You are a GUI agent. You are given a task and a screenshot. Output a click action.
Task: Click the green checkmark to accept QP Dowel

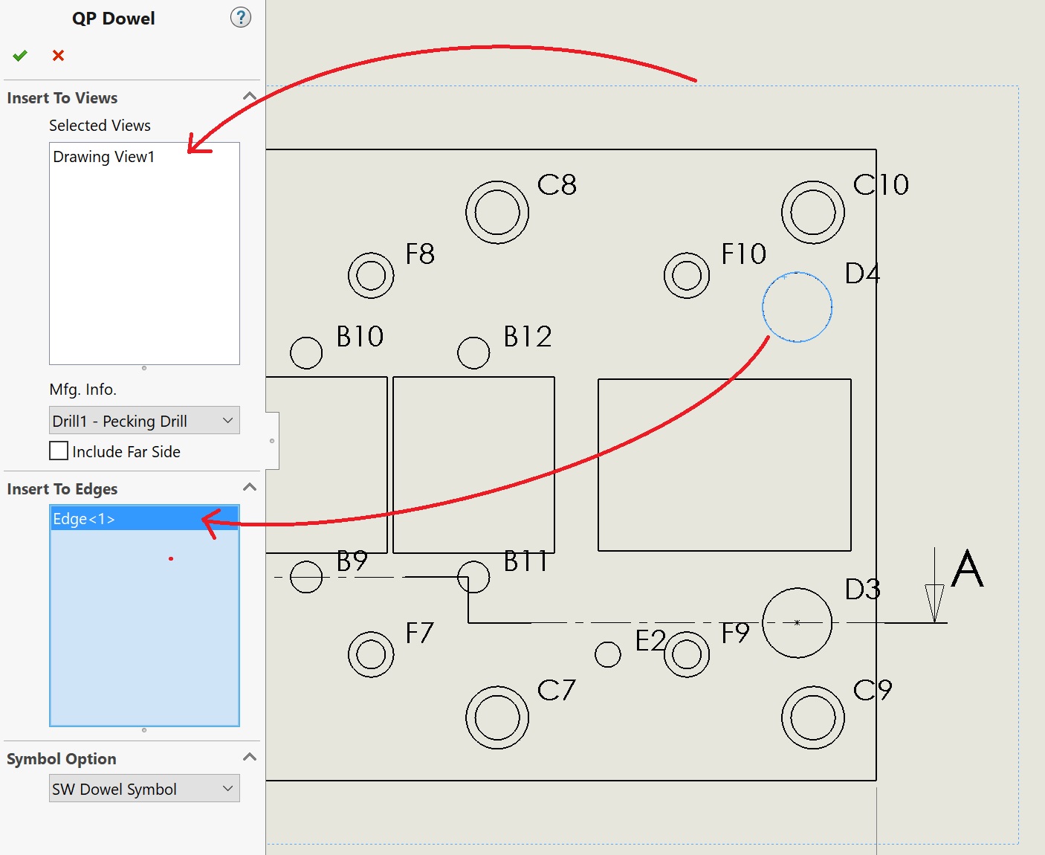pos(20,56)
